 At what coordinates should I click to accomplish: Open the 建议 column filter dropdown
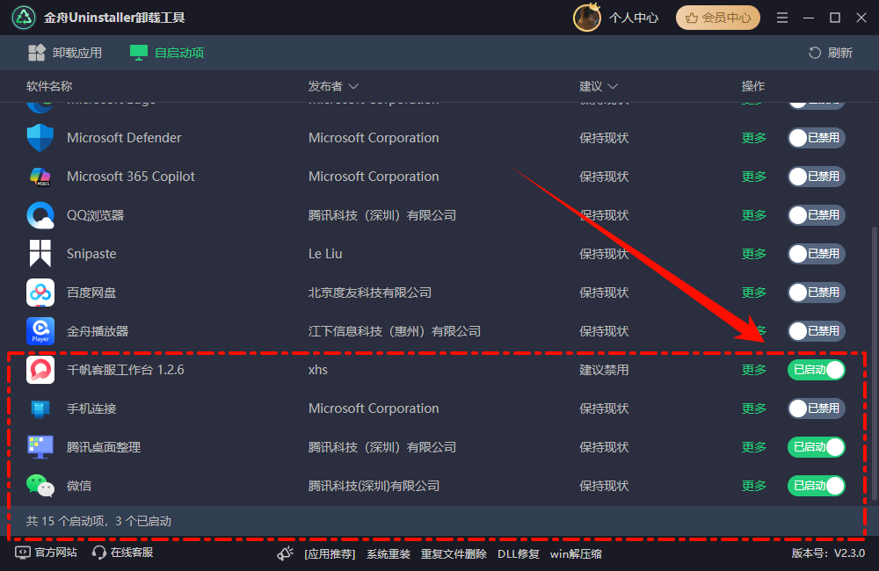[x=613, y=86]
